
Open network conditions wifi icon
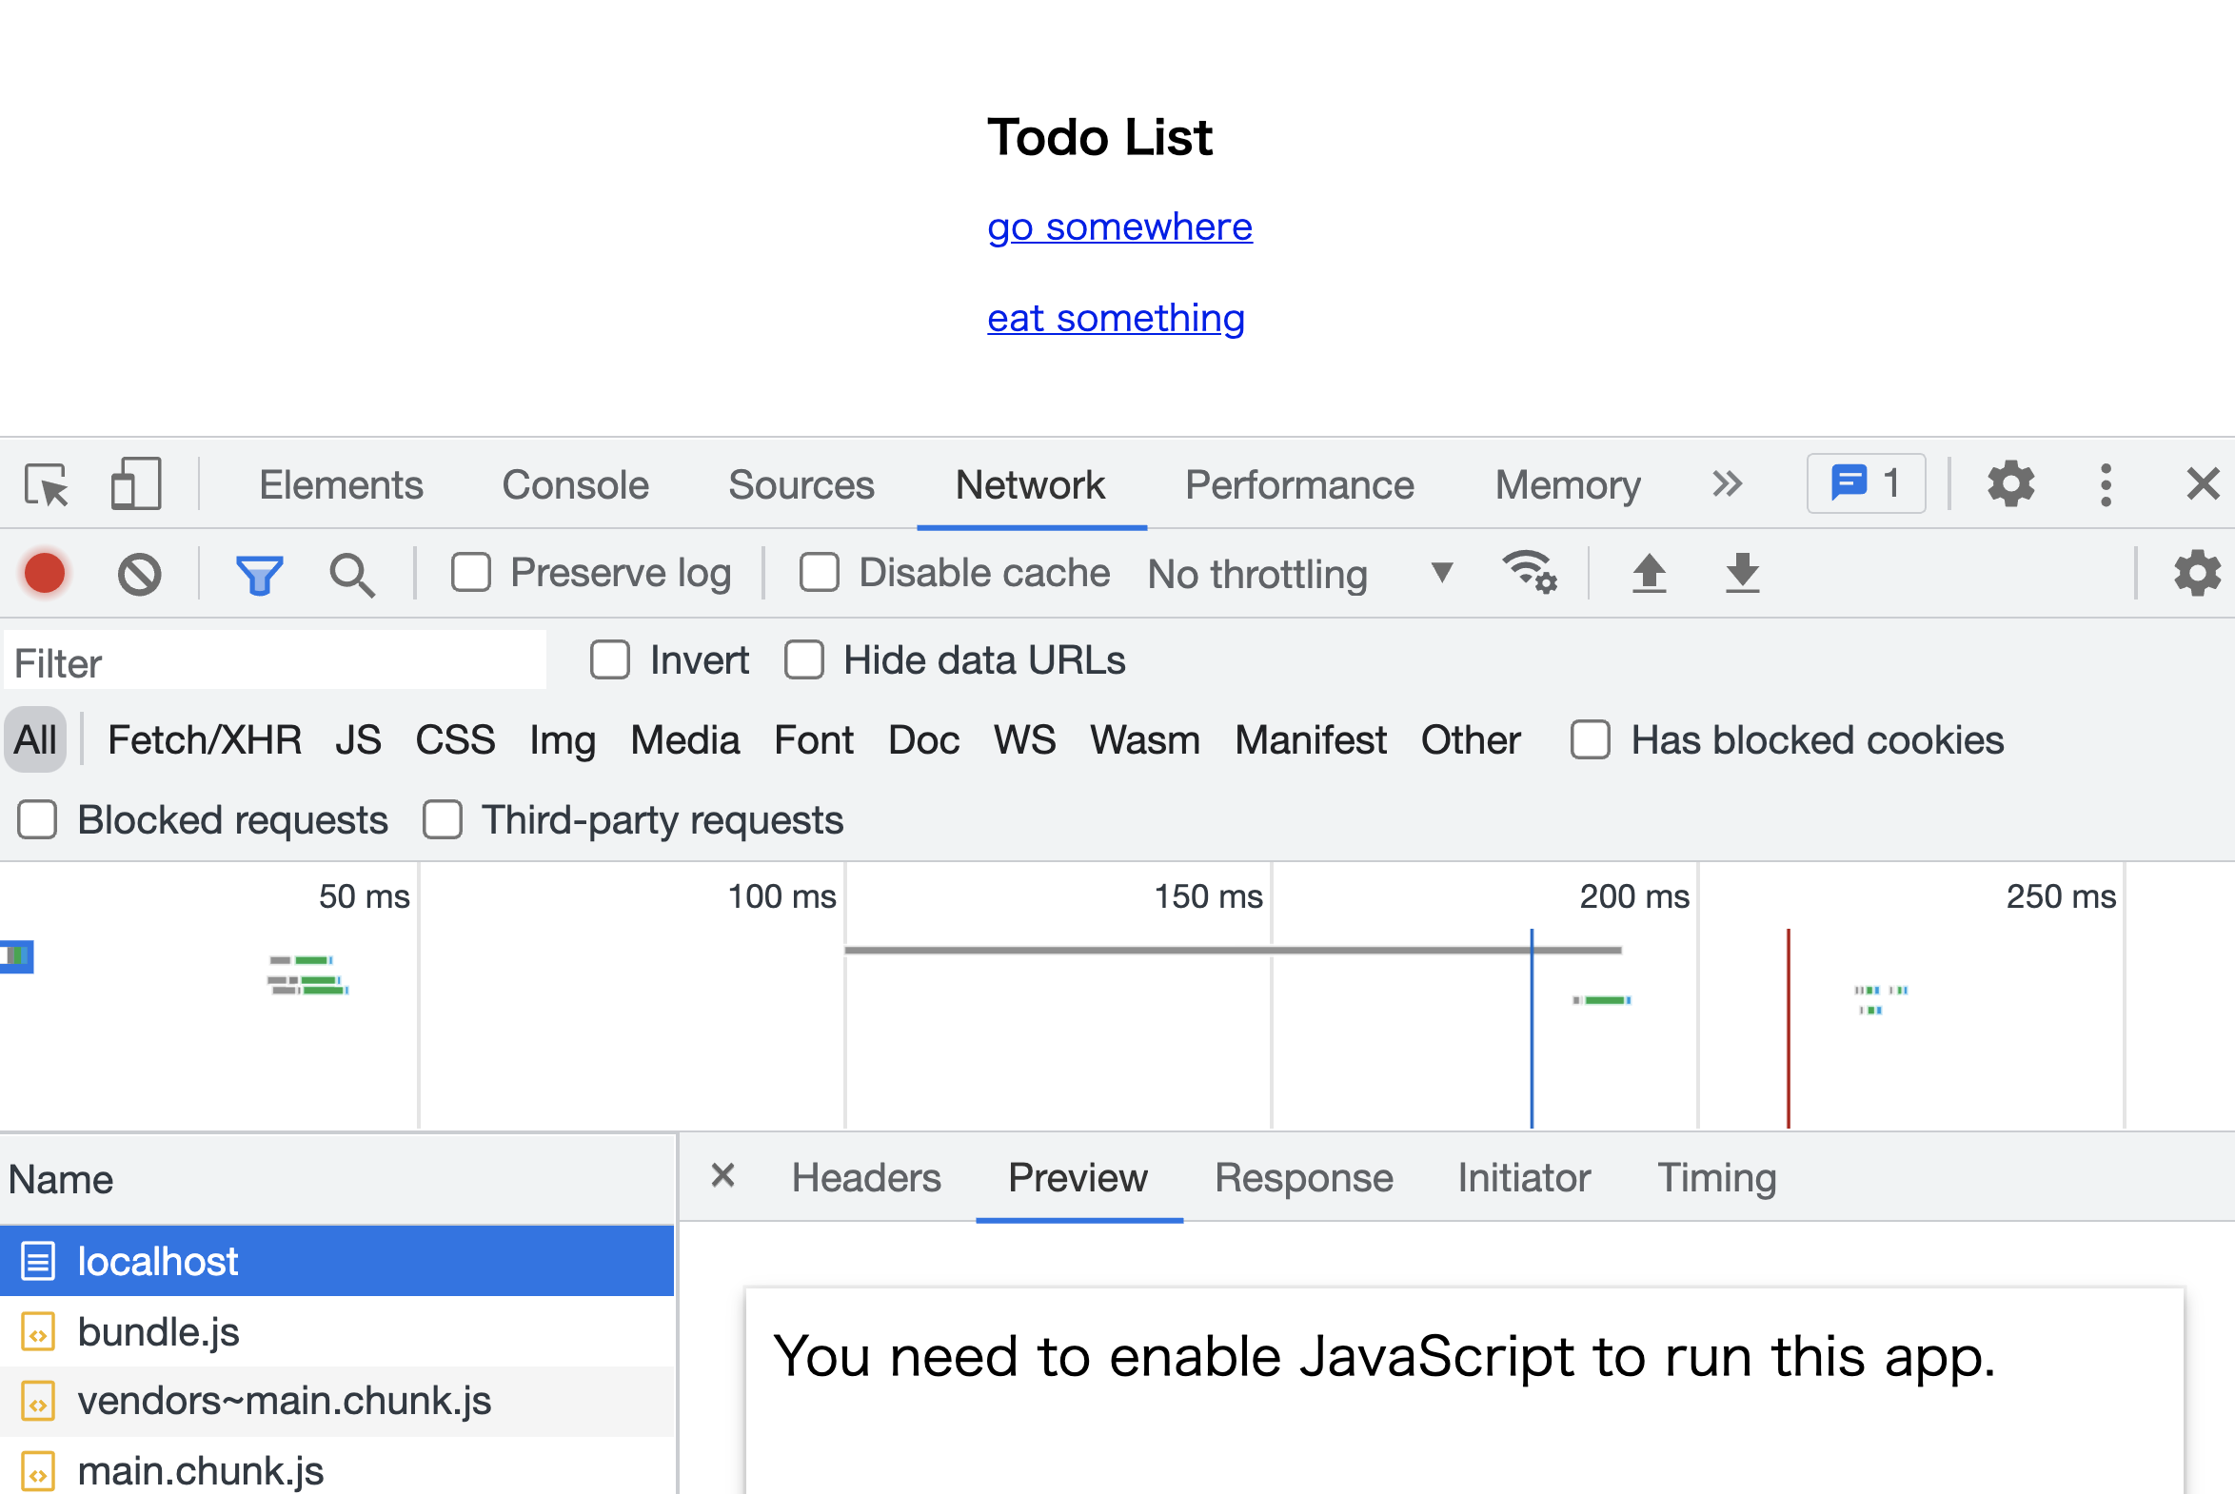[1528, 574]
